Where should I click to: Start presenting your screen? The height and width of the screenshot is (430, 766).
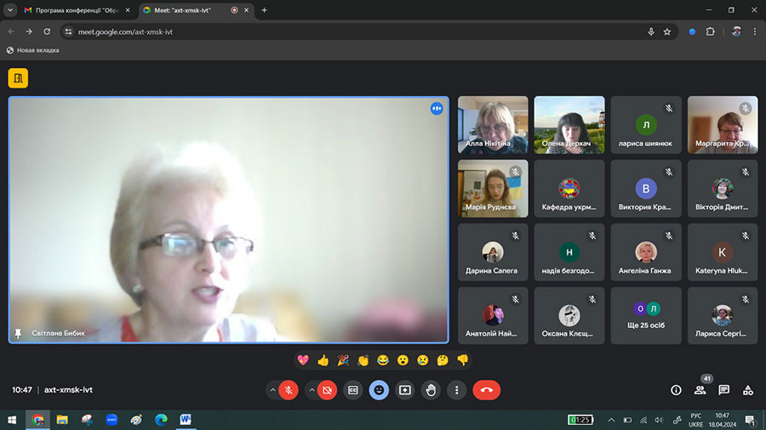click(x=404, y=390)
